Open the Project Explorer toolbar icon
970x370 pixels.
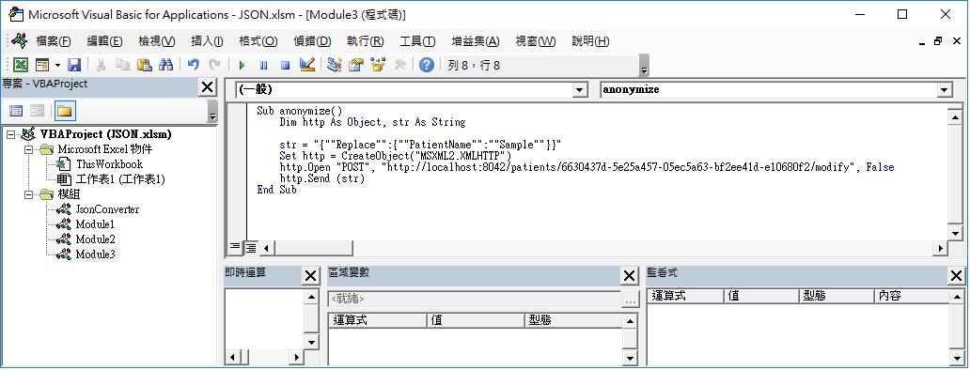(335, 64)
